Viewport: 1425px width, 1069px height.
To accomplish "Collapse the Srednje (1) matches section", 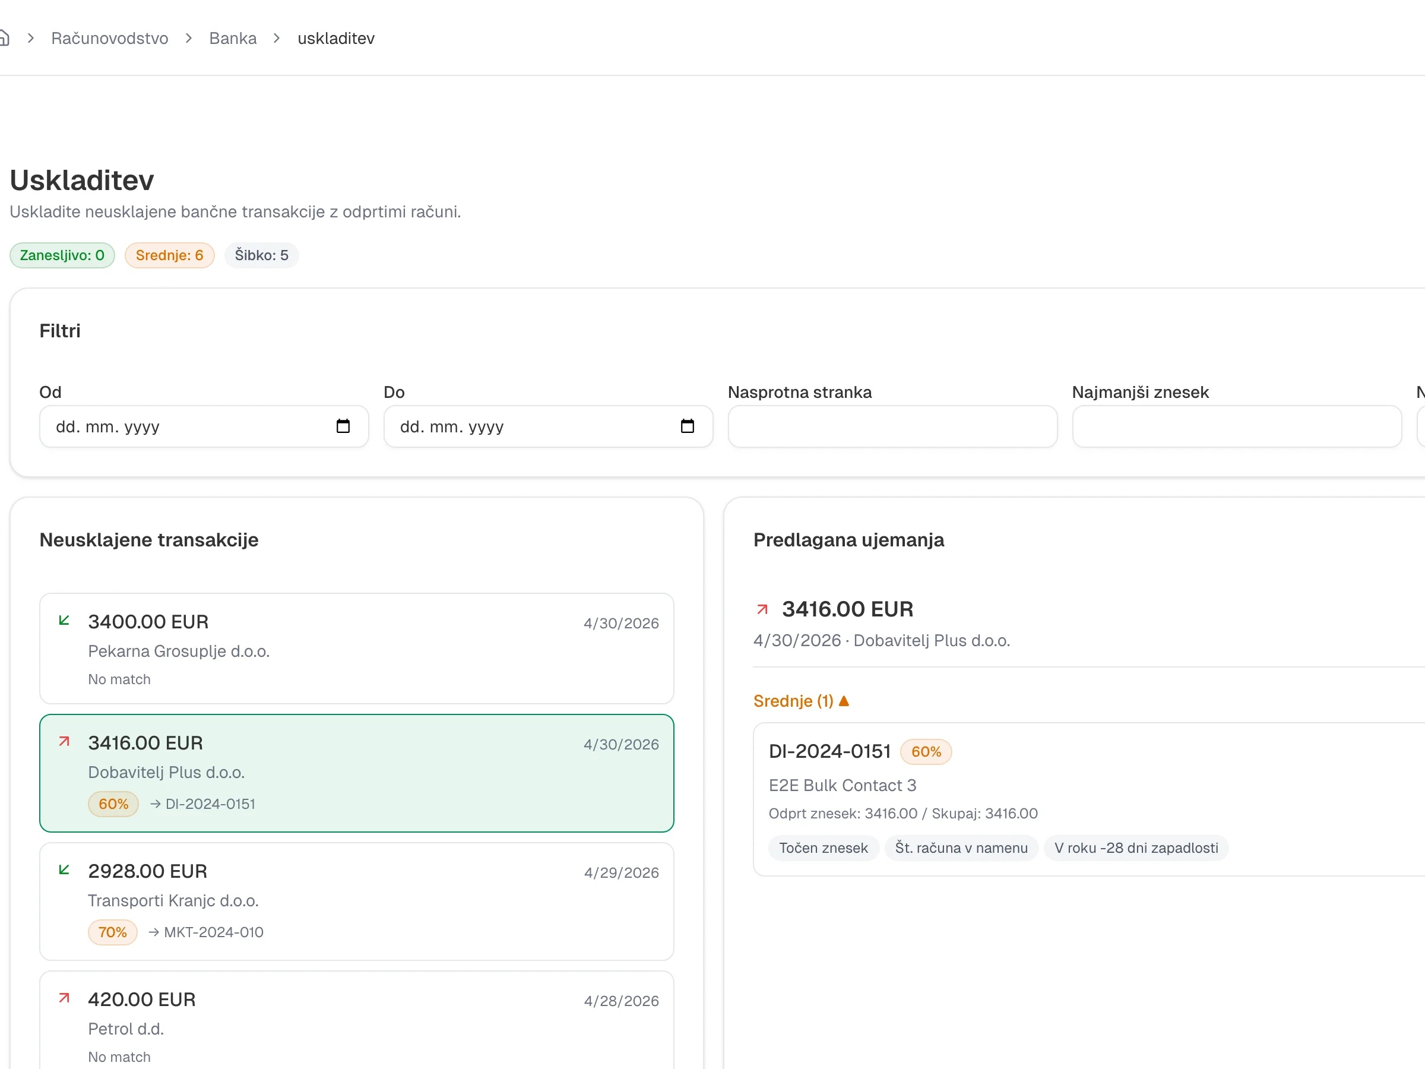I will pyautogui.click(x=802, y=700).
